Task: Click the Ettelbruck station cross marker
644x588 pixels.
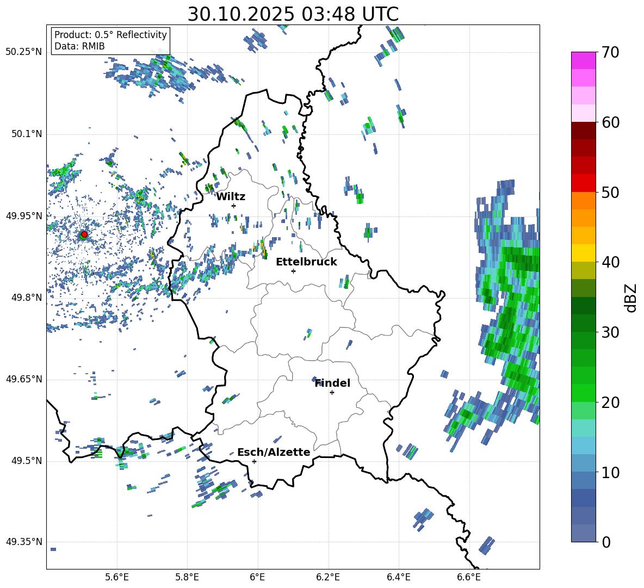Action: click(x=293, y=271)
